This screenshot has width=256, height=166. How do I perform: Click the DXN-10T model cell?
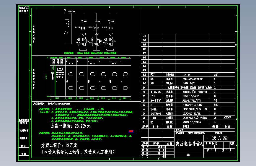tap(189, 83)
